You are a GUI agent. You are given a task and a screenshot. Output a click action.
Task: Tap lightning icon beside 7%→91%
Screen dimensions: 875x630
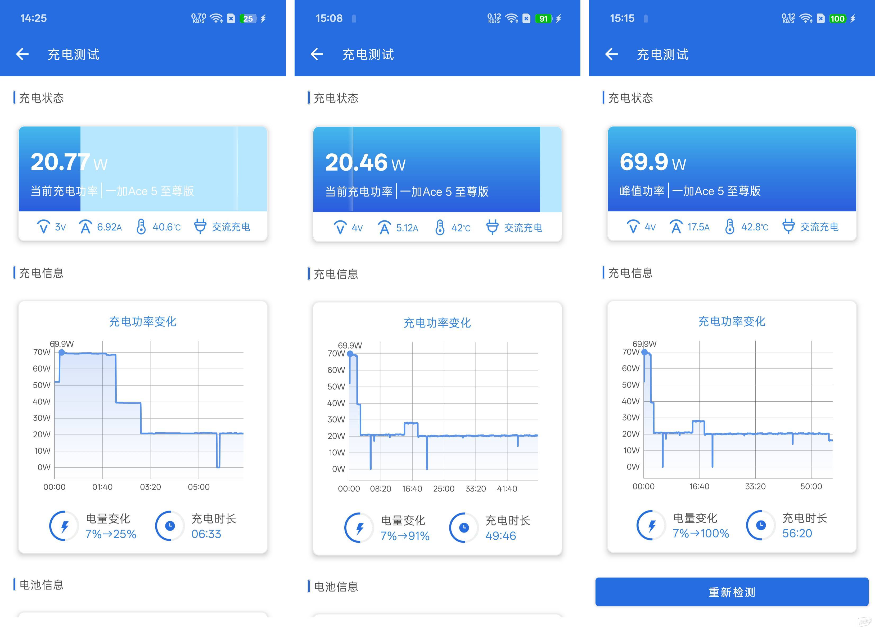click(x=359, y=528)
